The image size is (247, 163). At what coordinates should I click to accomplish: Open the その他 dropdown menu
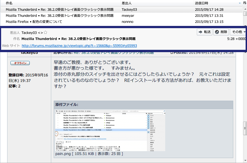[237, 32]
